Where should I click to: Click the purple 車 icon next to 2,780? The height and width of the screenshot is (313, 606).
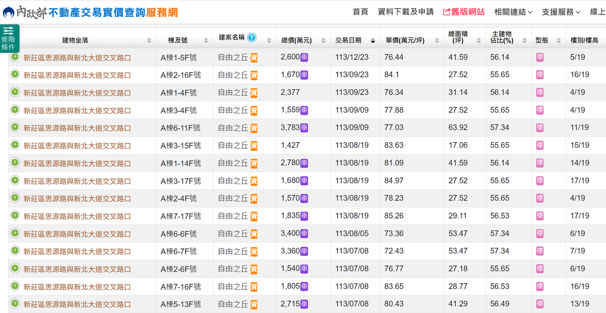[304, 163]
